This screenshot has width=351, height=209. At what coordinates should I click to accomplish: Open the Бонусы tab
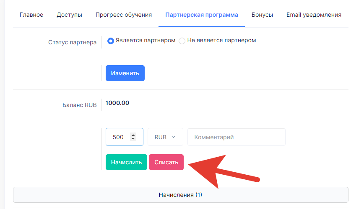pos(262,15)
